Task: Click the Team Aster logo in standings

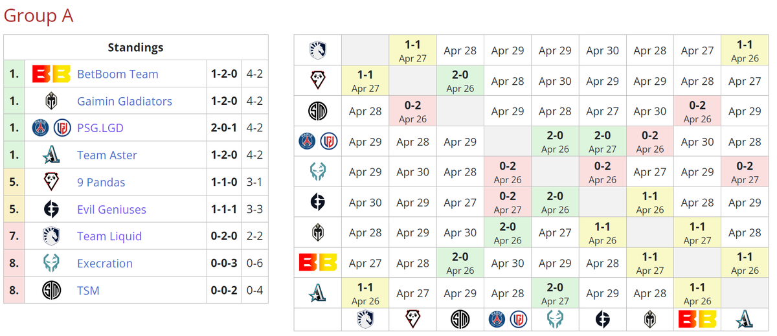Action: pos(51,155)
